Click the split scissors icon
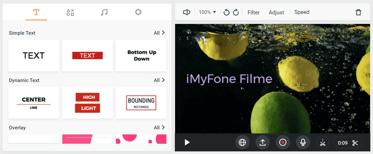 point(323,143)
